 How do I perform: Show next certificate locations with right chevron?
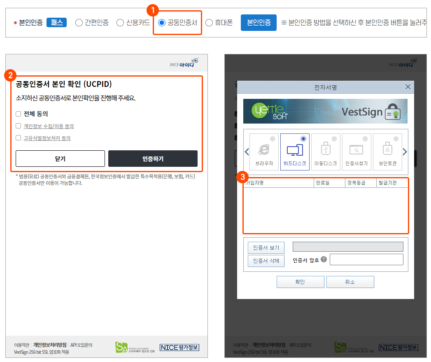pyautogui.click(x=405, y=152)
